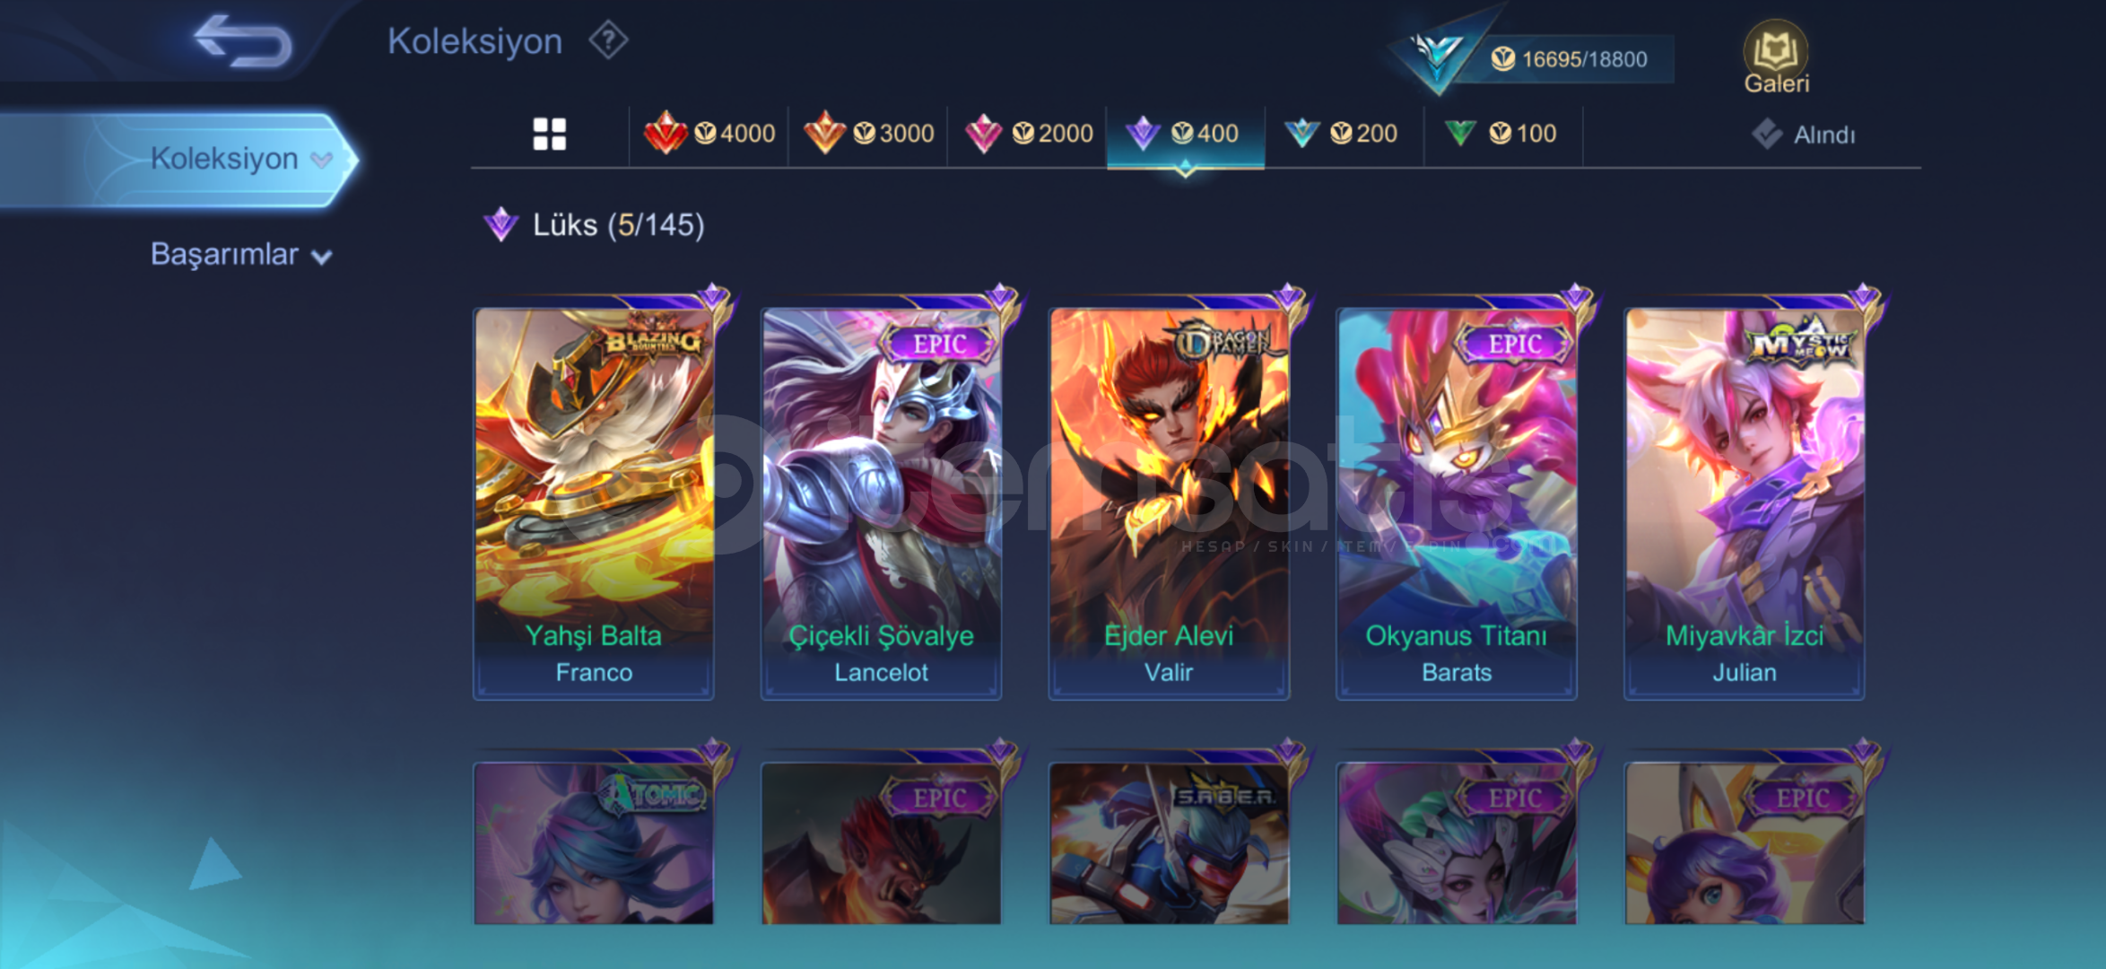Switch to the 200 points tab
2106x969 pixels.
tap(1344, 134)
